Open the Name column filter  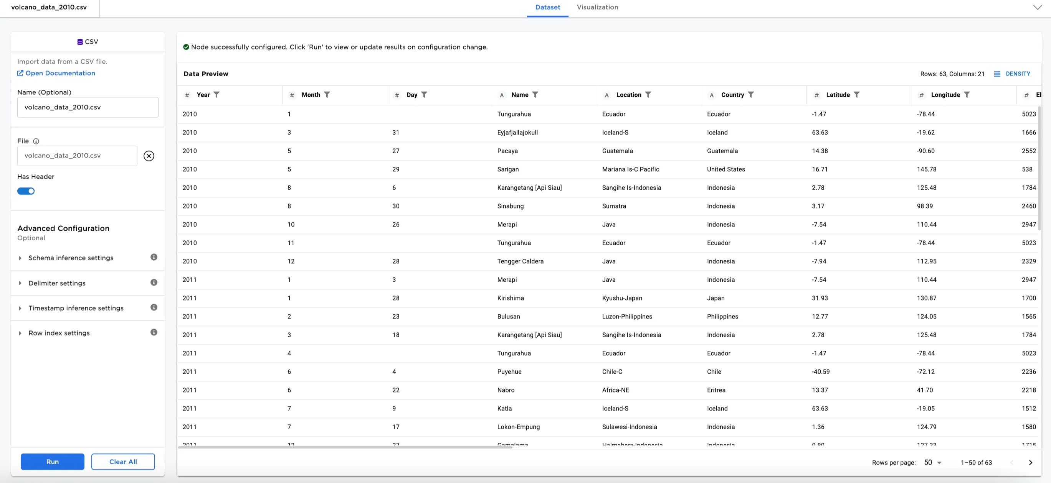(x=536, y=95)
